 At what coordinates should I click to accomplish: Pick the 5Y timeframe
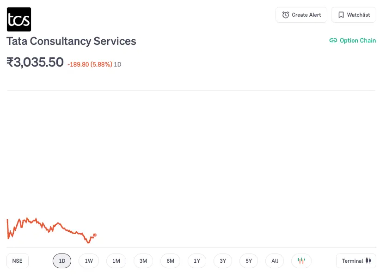click(248, 261)
